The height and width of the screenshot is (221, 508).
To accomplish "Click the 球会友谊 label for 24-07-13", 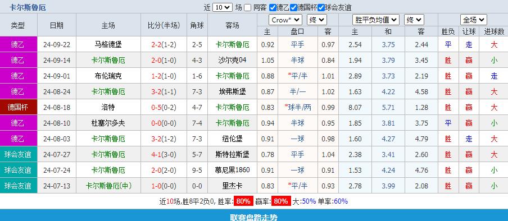I will (19, 186).
